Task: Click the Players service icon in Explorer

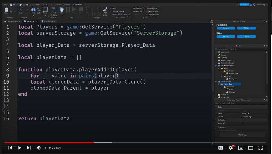Action: click(x=219, y=55)
